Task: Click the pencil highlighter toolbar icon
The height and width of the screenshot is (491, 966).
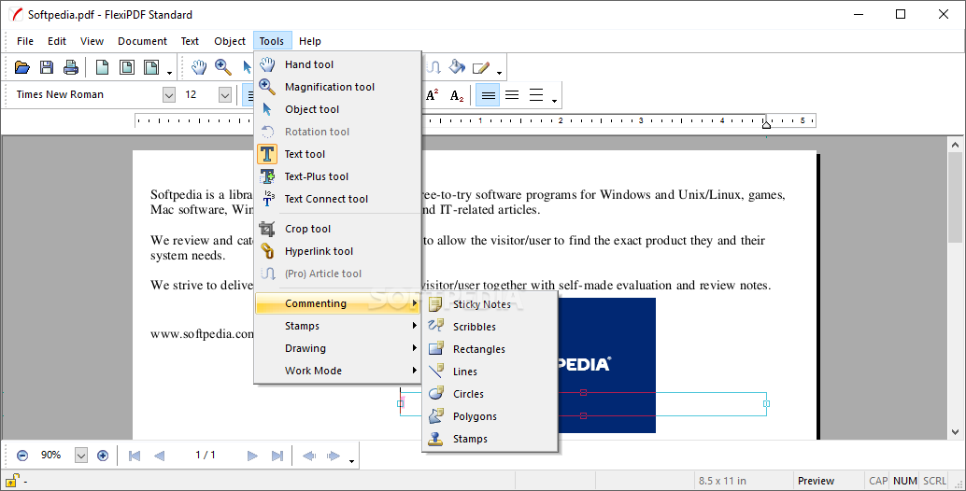Action: (x=480, y=67)
